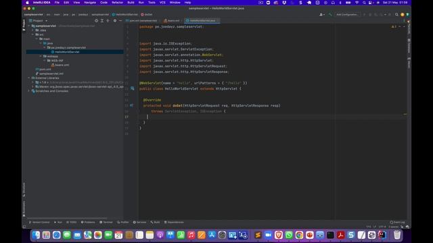Click Add Configuration button

pyautogui.click(x=347, y=14)
